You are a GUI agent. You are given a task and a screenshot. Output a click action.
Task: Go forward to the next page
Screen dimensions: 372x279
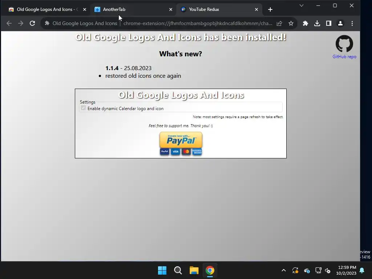pos(21,23)
